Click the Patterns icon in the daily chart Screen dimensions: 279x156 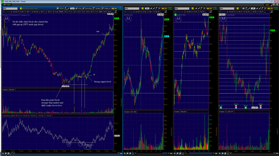tap(266, 8)
